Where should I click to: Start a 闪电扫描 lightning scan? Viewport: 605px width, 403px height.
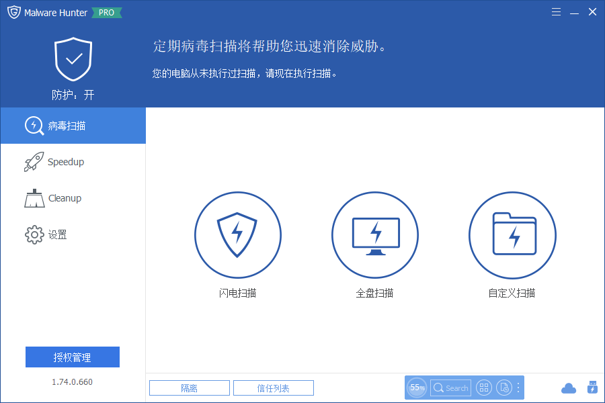237,235
